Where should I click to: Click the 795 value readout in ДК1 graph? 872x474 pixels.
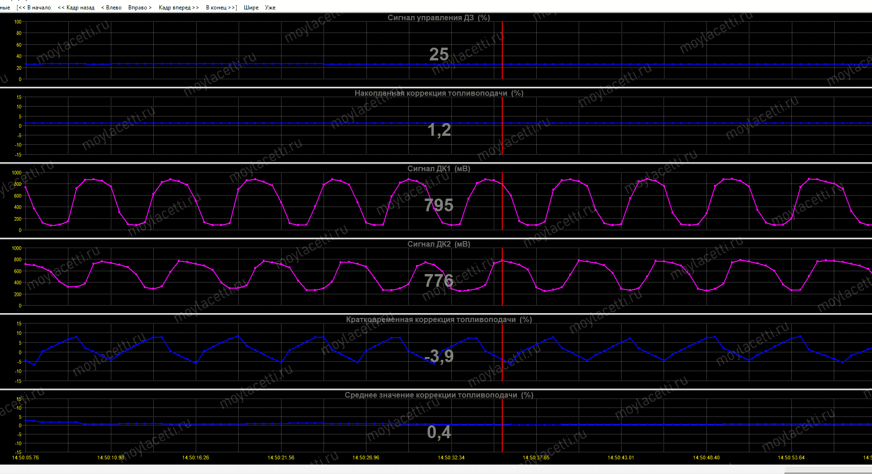click(439, 205)
